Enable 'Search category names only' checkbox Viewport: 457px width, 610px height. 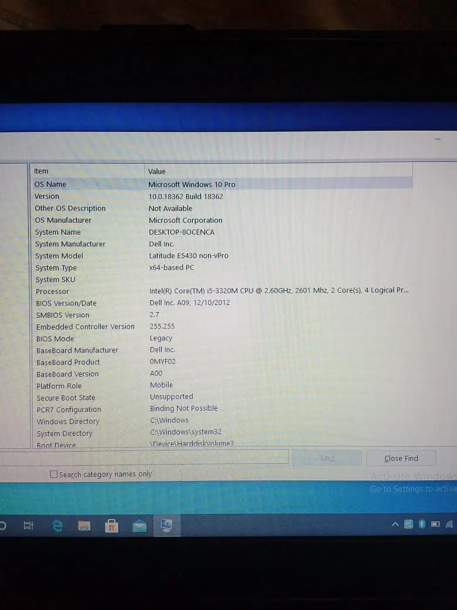[54, 475]
